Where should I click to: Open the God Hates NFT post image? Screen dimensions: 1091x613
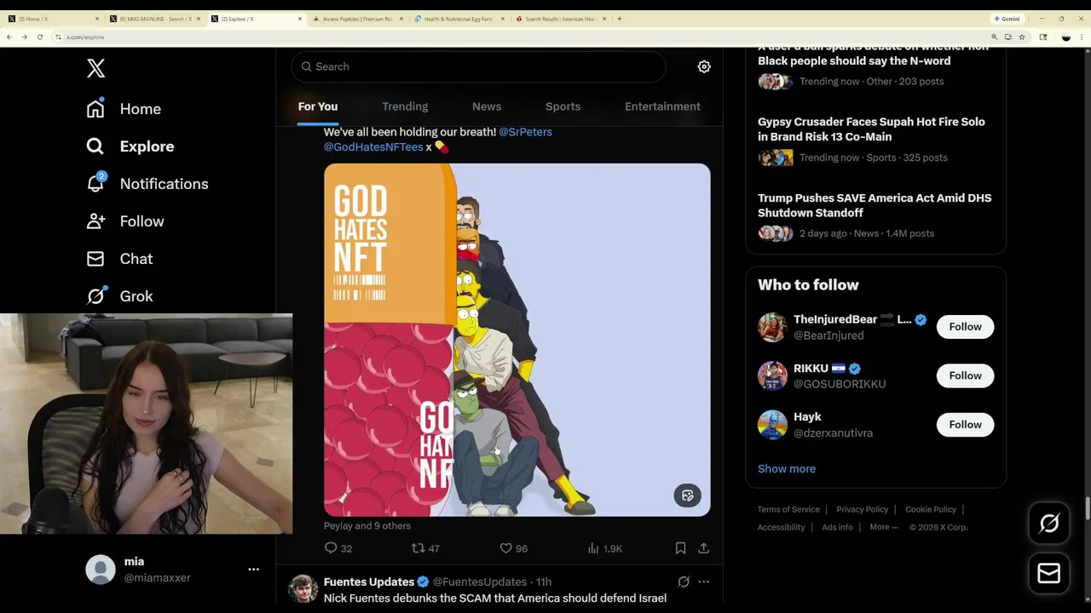(x=517, y=340)
